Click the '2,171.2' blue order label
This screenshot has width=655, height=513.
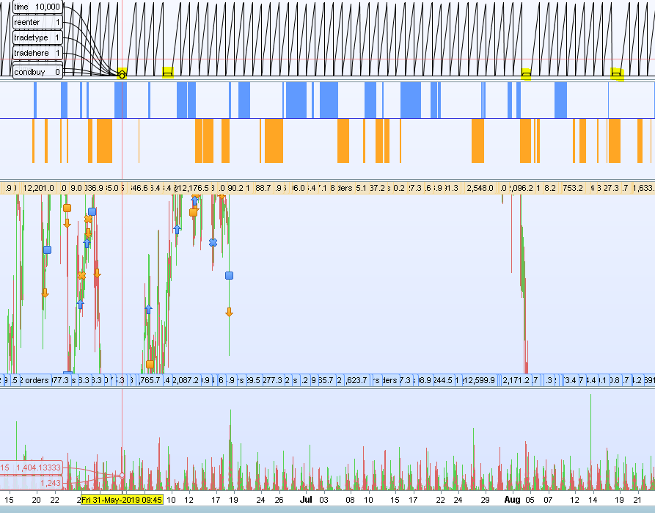pos(516,380)
